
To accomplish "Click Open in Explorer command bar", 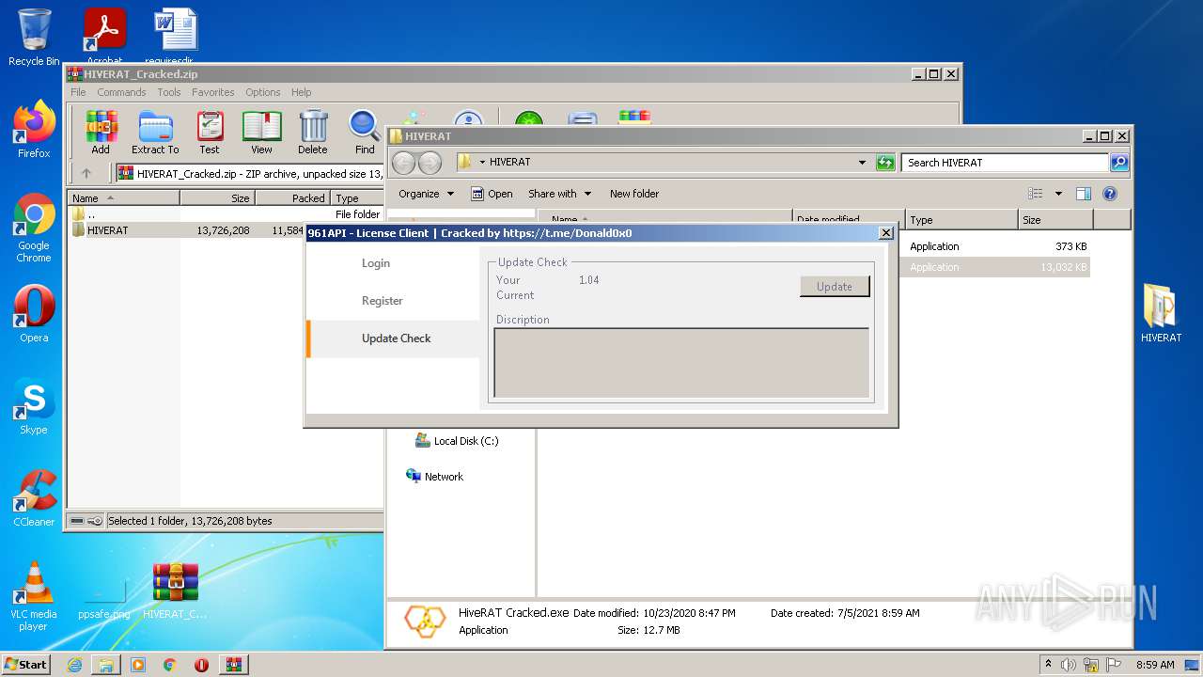I will [x=492, y=194].
